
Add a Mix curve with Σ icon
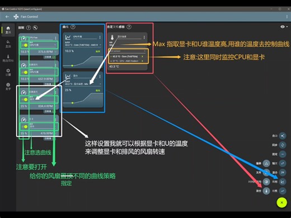pos(283,173)
